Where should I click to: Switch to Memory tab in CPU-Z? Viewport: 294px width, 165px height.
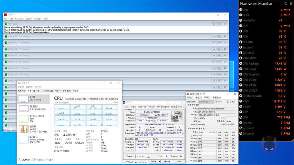151,107
